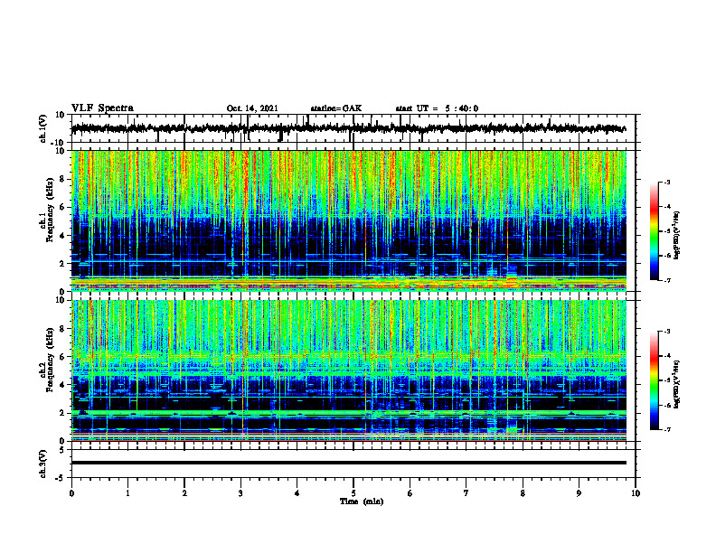Click the ch.1 (V) waveform axis label
This screenshot has width=716, height=553.
[x=43, y=128]
